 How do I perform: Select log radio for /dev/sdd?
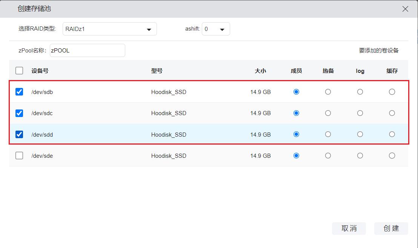(360, 134)
